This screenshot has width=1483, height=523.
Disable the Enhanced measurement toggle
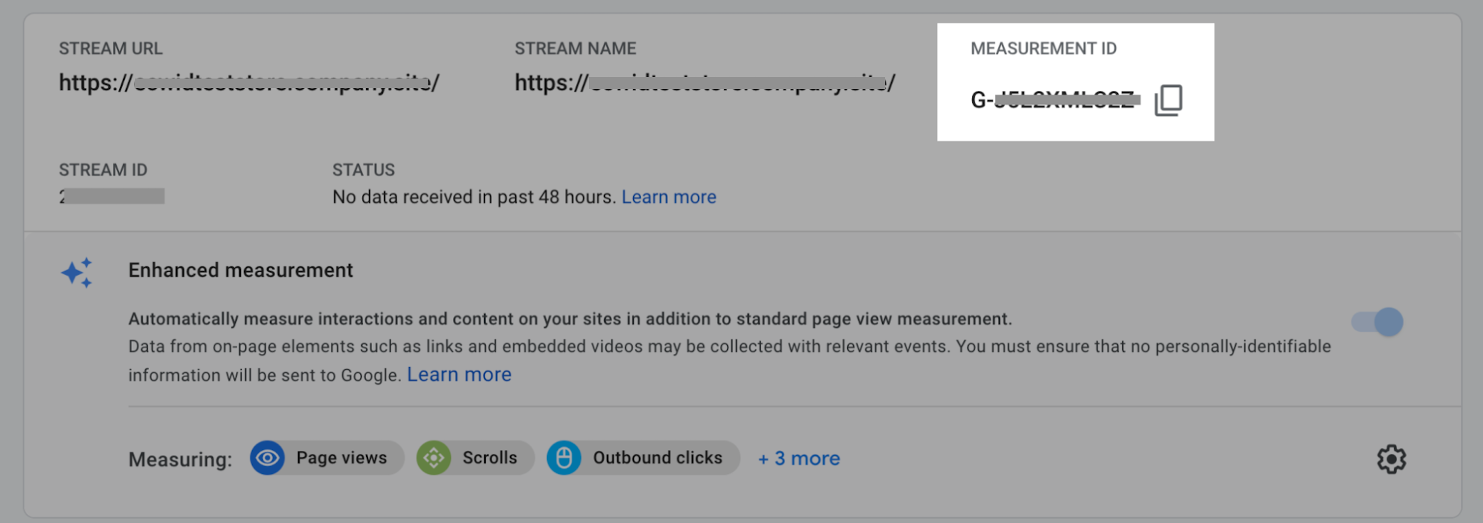coord(1377,321)
